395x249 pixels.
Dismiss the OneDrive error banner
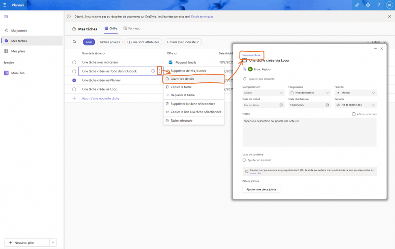389,17
